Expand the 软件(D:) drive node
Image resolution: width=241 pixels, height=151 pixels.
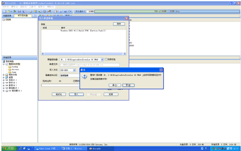tap(4, 83)
